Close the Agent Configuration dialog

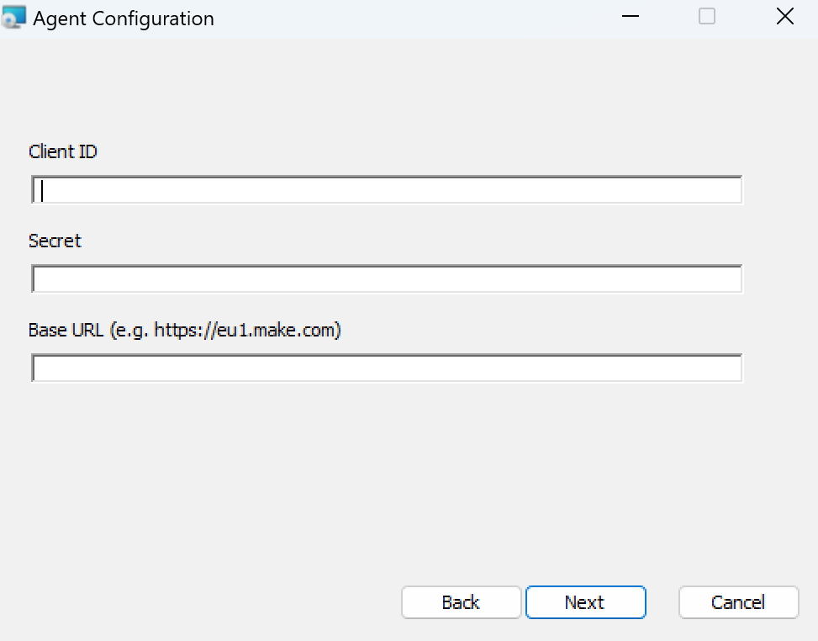click(x=784, y=16)
